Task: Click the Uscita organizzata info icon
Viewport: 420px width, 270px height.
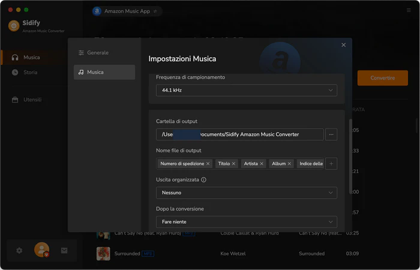Action: pyautogui.click(x=203, y=180)
